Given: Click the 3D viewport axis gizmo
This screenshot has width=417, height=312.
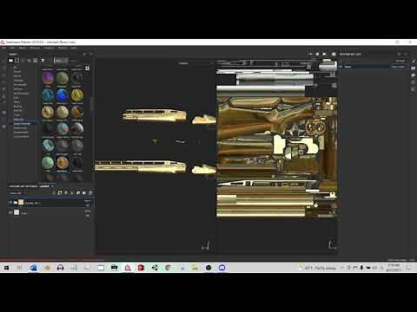Looking at the screenshot, I should (206, 245).
